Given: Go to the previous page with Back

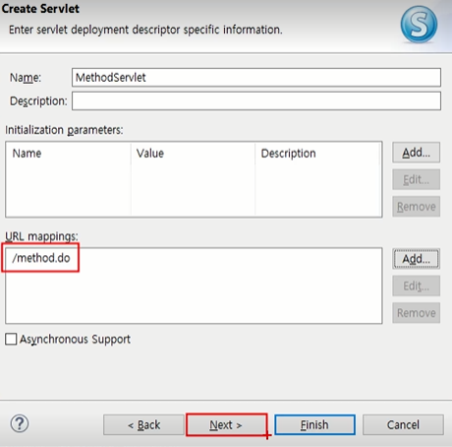Looking at the screenshot, I should (x=143, y=425).
